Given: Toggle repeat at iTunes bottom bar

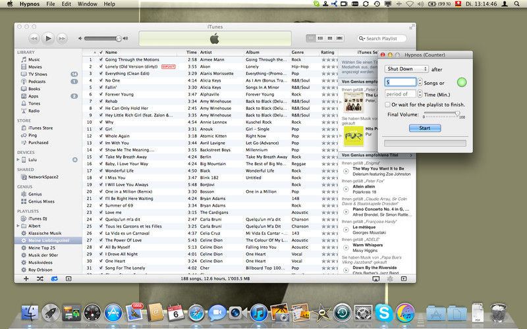Looking at the screenshot, I should pos(54,278).
